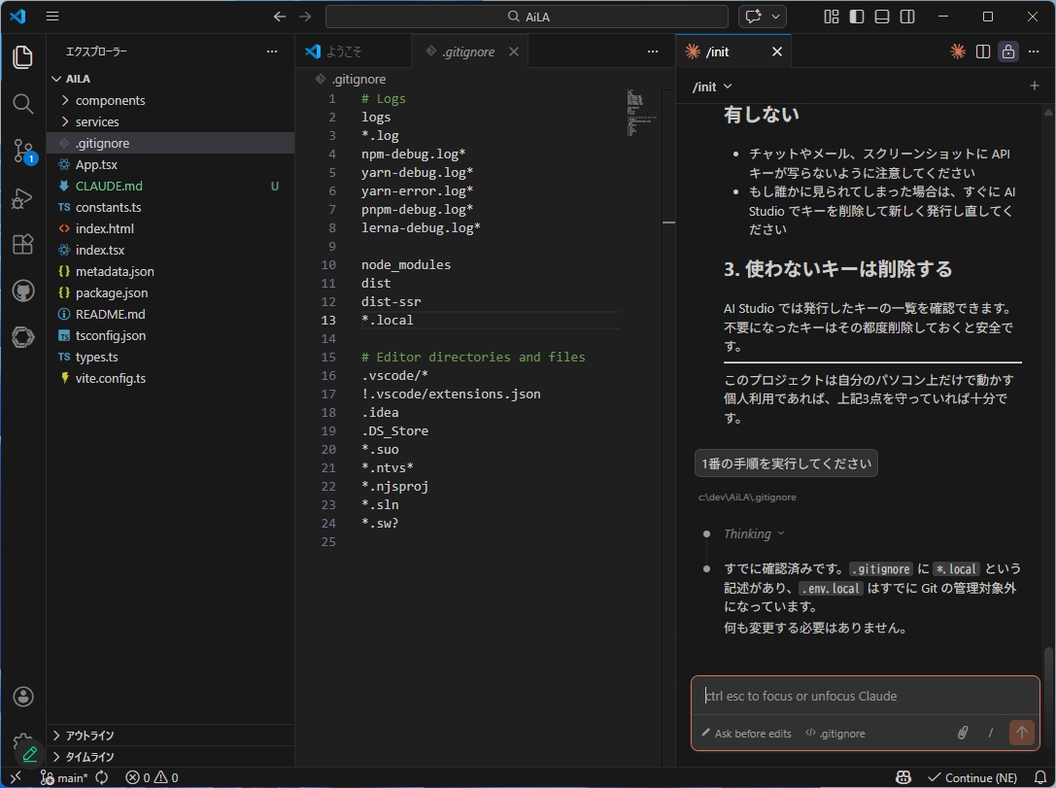
Task: Start a new Claude chat with plus icon
Action: 1035,86
